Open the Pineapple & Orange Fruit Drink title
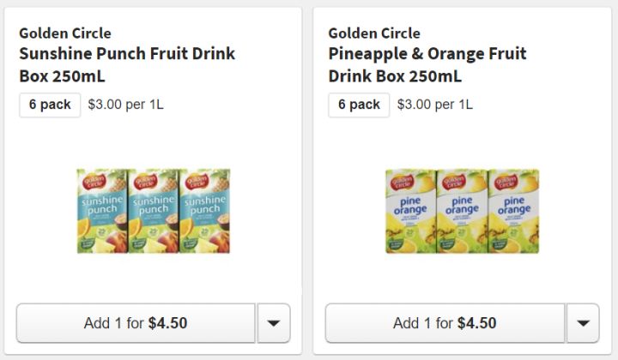Image resolution: width=618 pixels, height=360 pixels. tap(427, 64)
